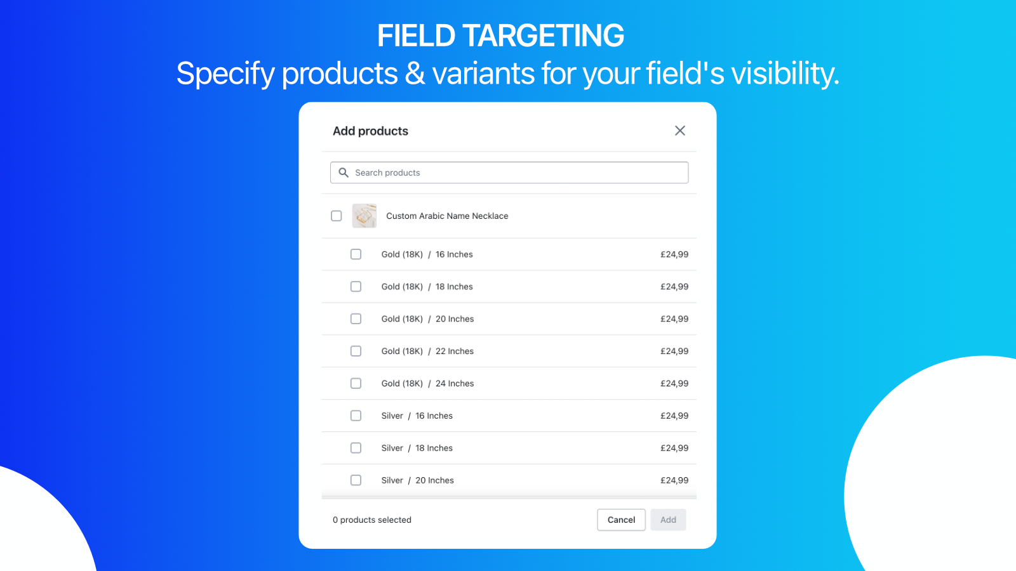Click the Gold (18K) / 16 Inches price

point(674,254)
